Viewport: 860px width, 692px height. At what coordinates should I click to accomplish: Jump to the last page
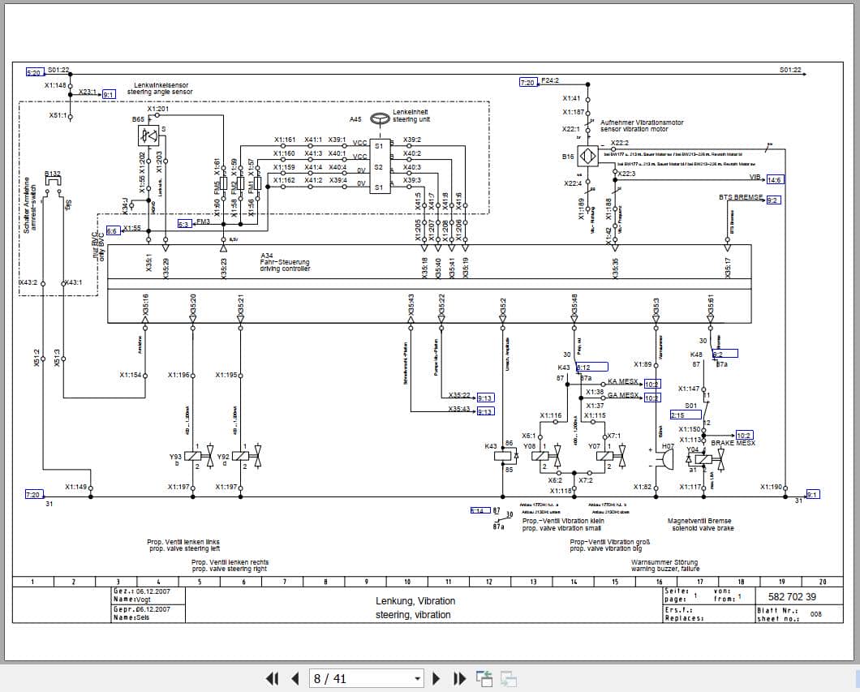[460, 679]
